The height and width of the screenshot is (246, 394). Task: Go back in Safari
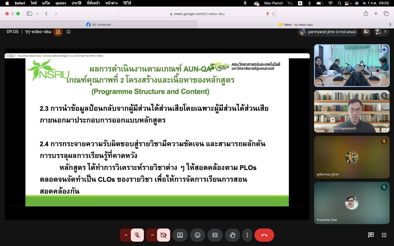click(46, 14)
